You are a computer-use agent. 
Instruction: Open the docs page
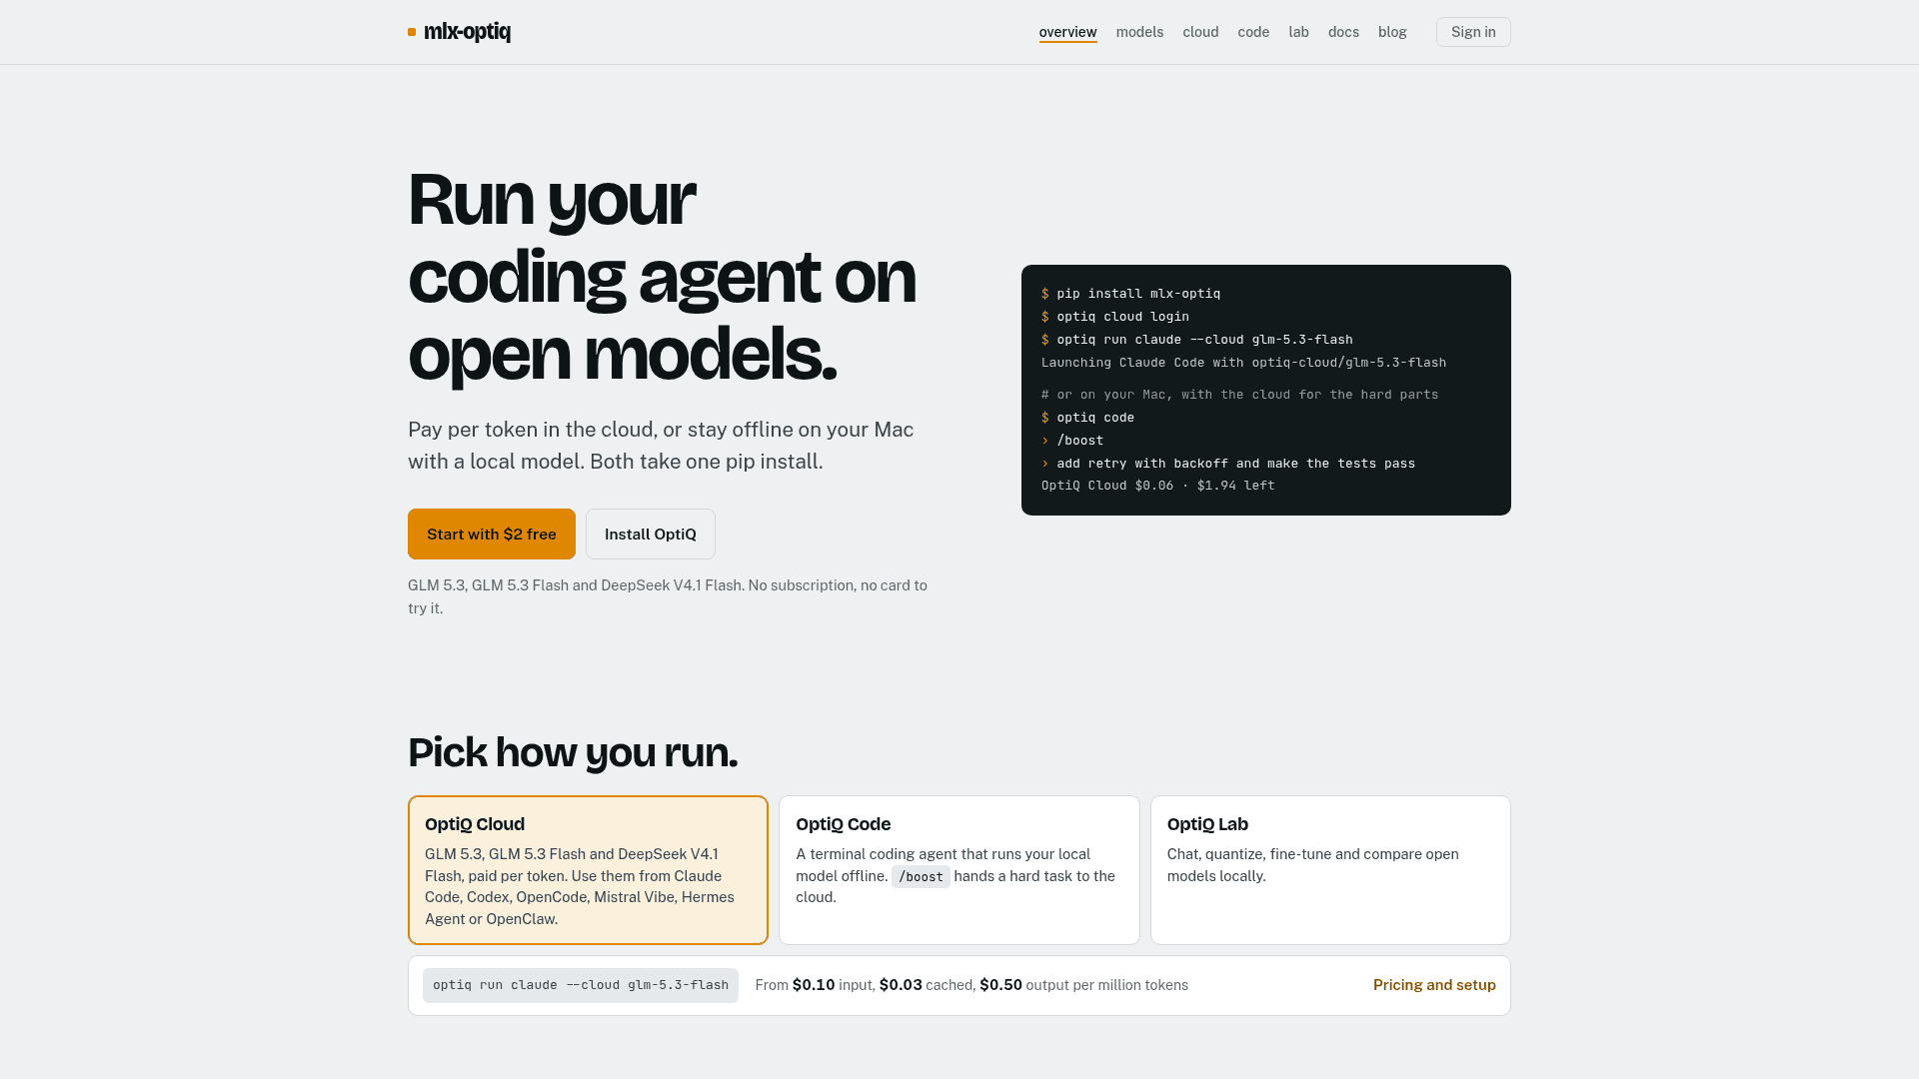[x=1343, y=32]
